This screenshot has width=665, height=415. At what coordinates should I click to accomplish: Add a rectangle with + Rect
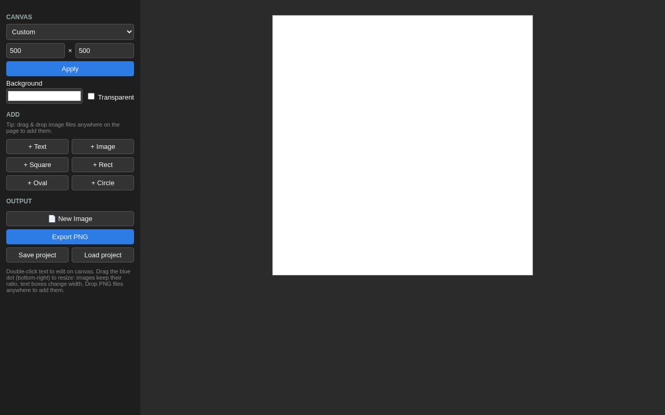[103, 164]
